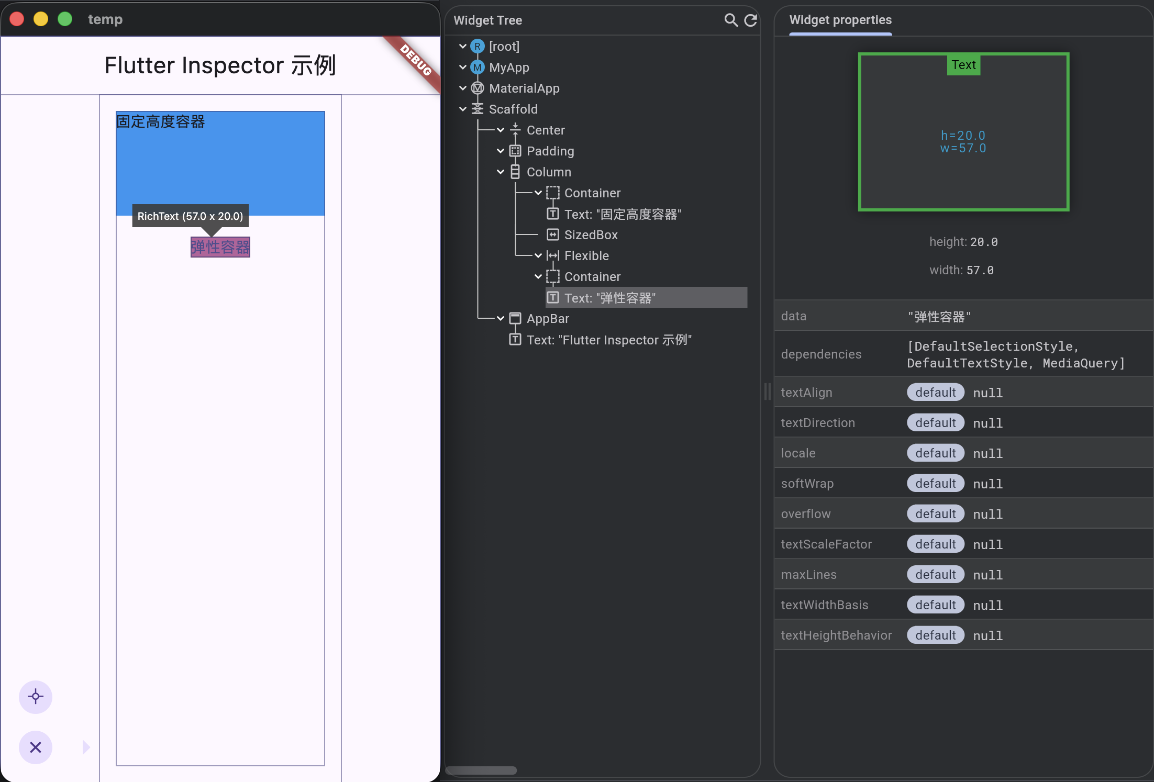Collapse the Flexible node
The image size is (1154, 782).
pos(538,256)
